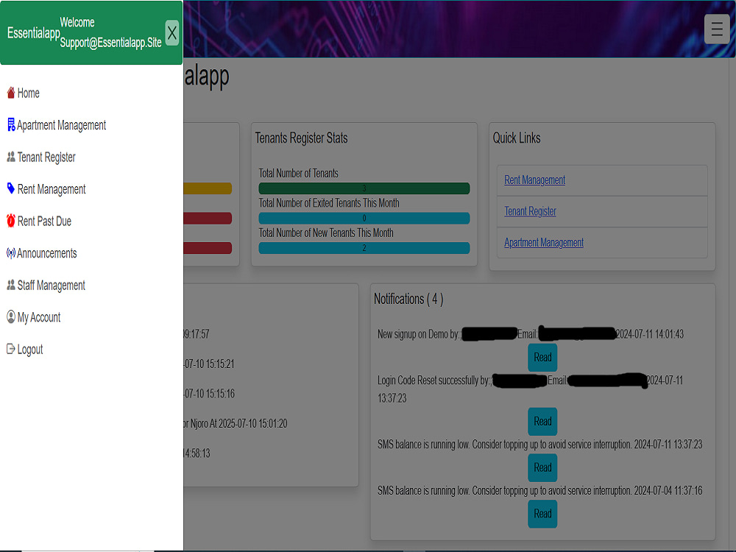Image resolution: width=736 pixels, height=552 pixels.
Task: Follow the Rent Management quick link
Action: 534,180
